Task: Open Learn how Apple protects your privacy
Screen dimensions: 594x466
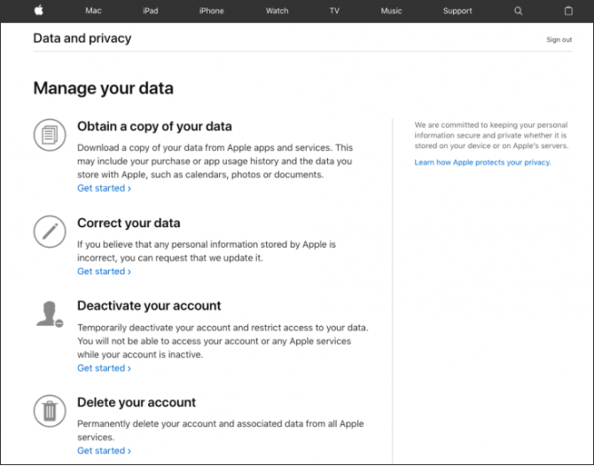Action: coord(482,162)
